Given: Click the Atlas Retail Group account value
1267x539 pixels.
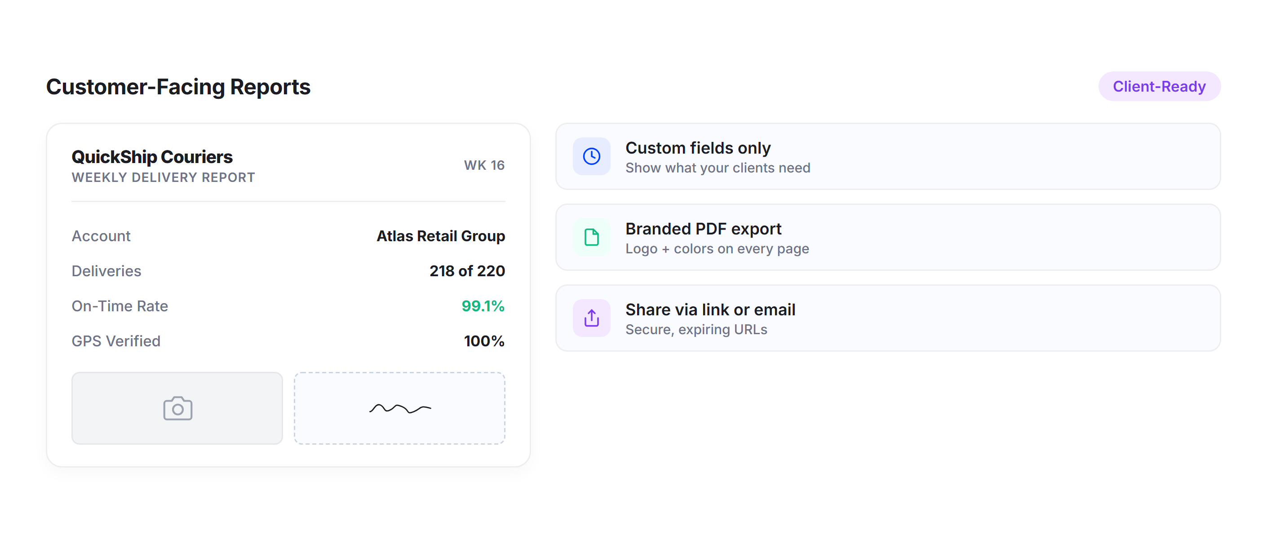Looking at the screenshot, I should (x=441, y=236).
